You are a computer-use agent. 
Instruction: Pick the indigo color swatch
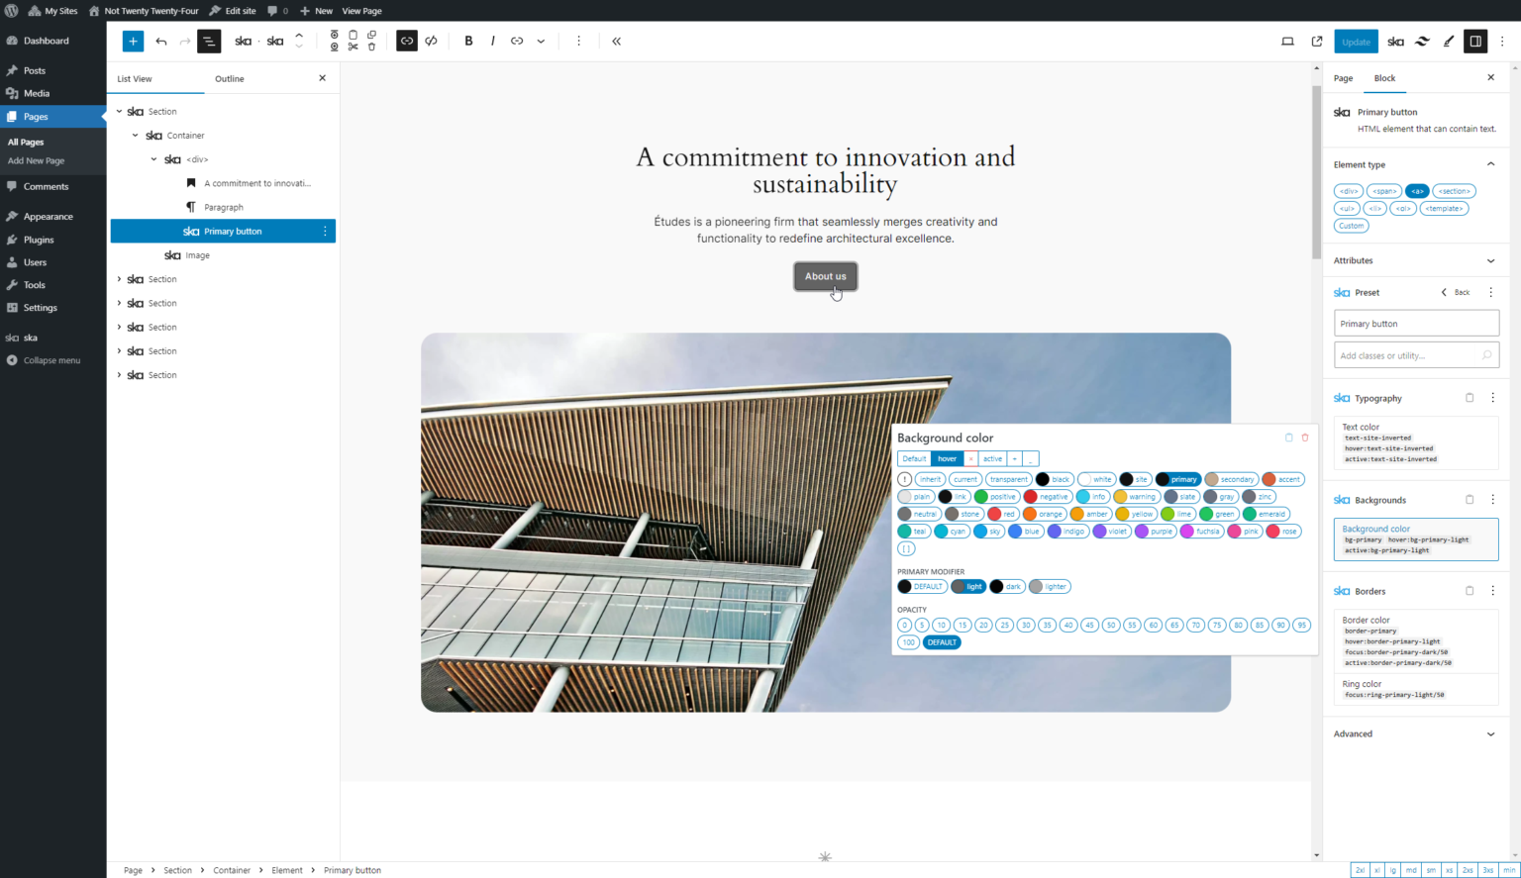(1067, 531)
